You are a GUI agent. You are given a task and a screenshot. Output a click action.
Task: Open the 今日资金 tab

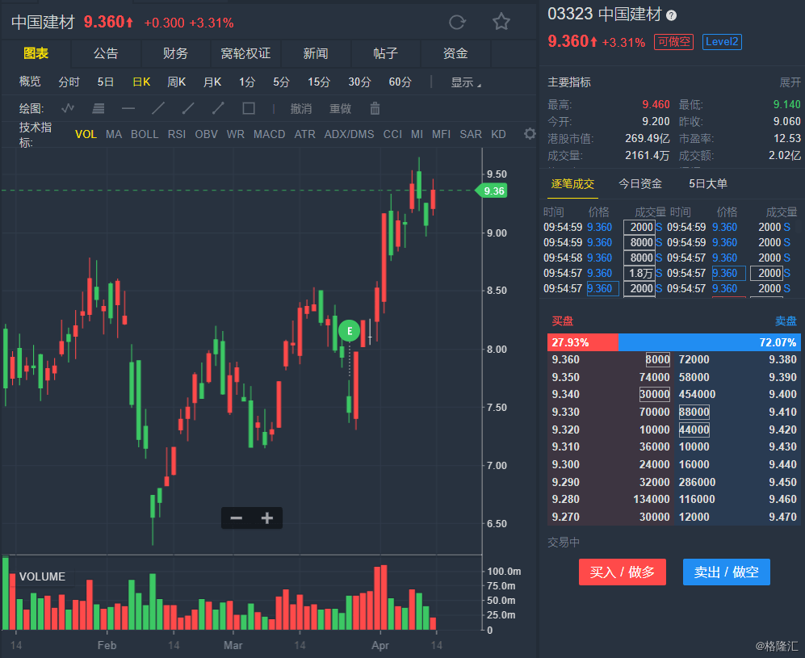pos(640,184)
